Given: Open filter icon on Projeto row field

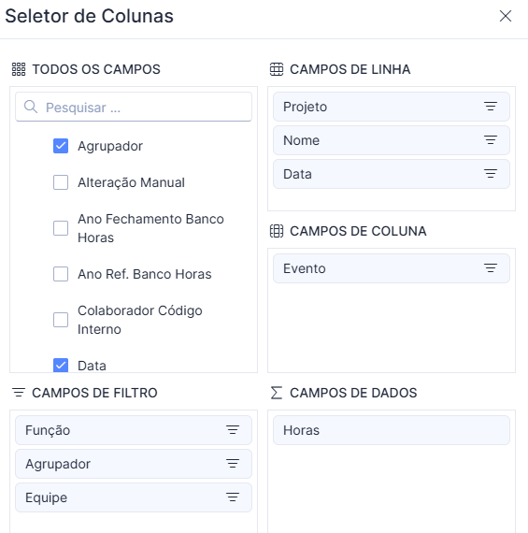Looking at the screenshot, I should [491, 107].
